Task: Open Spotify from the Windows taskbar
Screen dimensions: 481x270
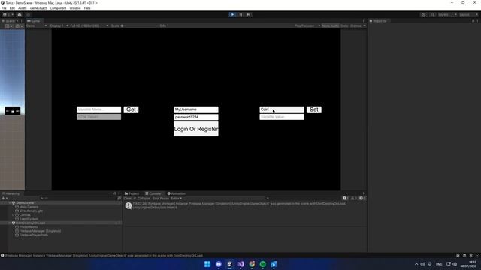Action: (x=263, y=264)
